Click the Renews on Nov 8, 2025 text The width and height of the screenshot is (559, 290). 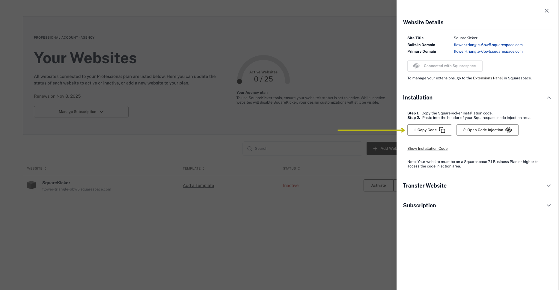57,96
